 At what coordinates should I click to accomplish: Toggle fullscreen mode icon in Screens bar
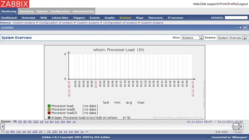pos(245,28)
